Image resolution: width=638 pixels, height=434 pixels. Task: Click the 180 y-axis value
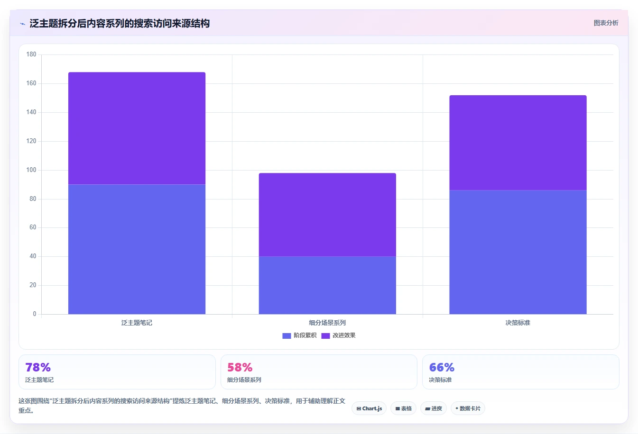(31, 54)
